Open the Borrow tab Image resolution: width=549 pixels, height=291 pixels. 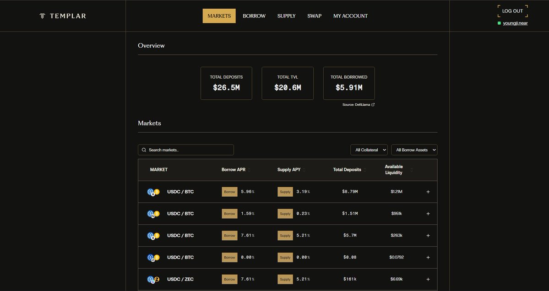[x=254, y=16]
